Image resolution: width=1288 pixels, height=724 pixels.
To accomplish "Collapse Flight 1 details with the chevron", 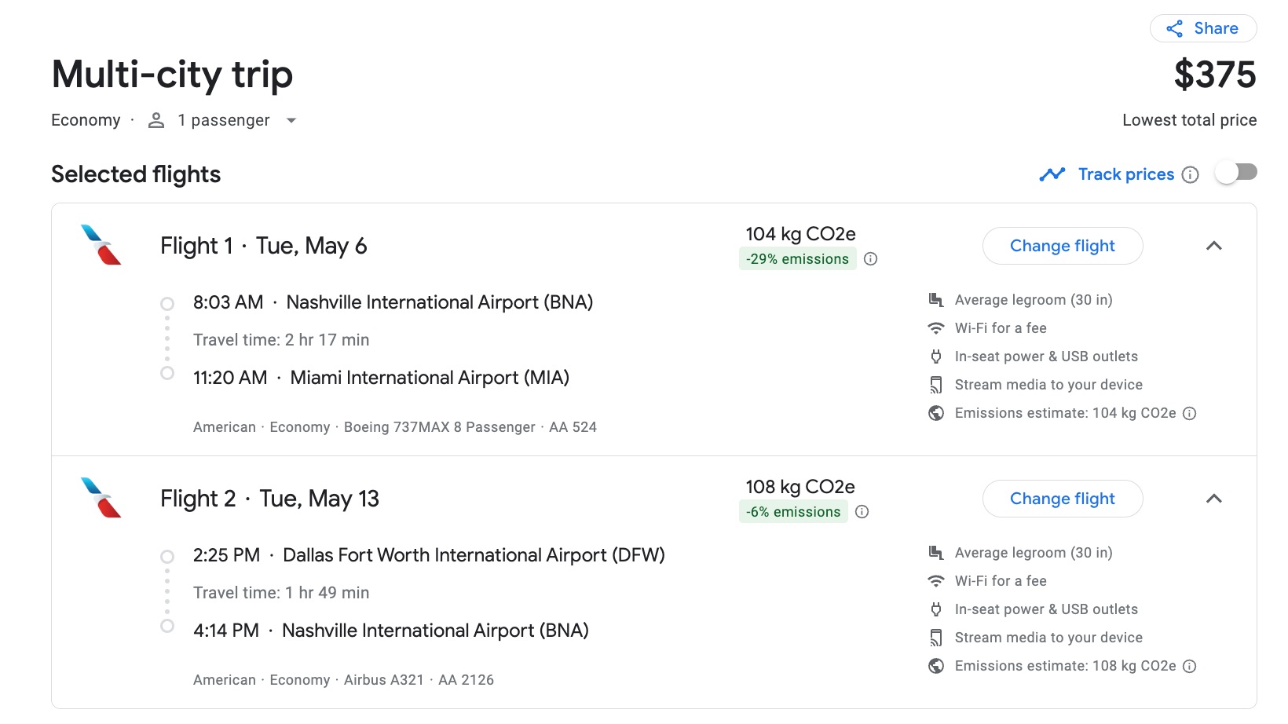I will point(1214,246).
